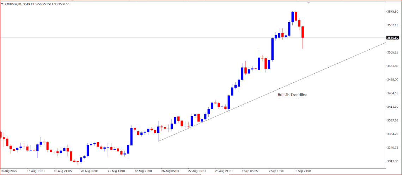The width and height of the screenshot is (402, 175).
Task: Click the 3 Sep 21:01 time label
Action: coord(303,171)
